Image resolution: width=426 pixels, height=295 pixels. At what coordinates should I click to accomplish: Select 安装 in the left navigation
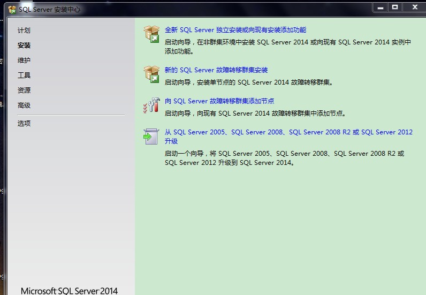point(24,46)
